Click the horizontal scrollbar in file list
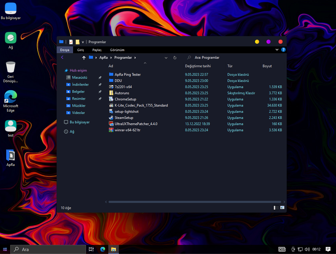This screenshot has width=336, height=254. [195, 202]
